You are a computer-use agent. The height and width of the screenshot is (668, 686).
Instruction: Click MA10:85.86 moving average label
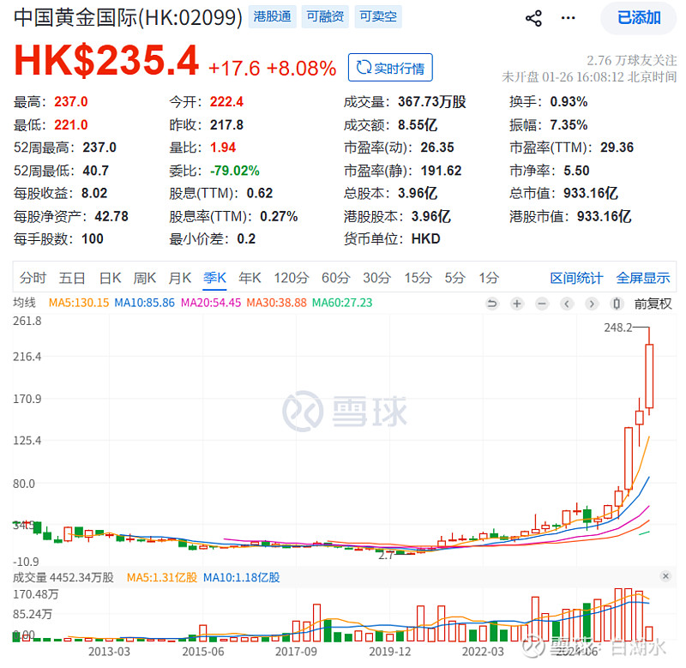pos(144,303)
